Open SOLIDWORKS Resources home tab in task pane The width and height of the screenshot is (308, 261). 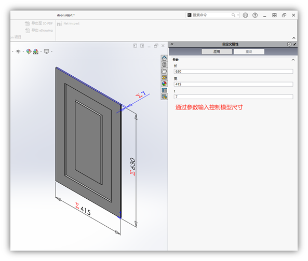[164, 58]
